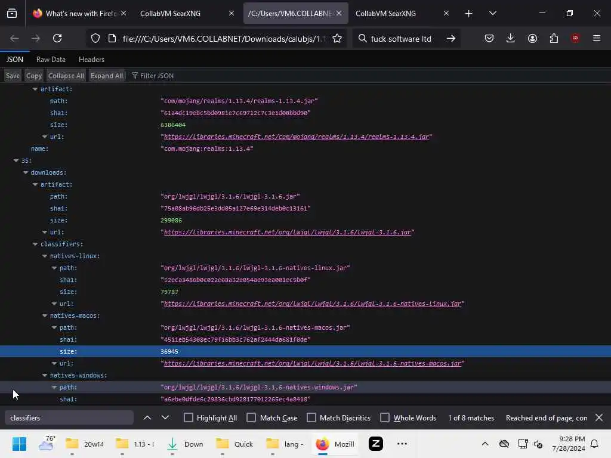List all tabs dropdown
Screen dimensions: 611x458
pyautogui.click(x=492, y=13)
